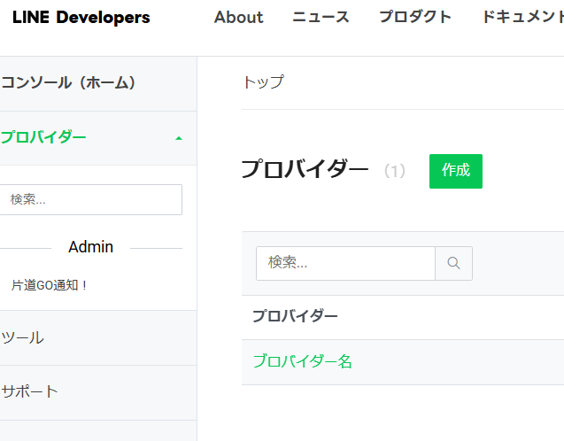The width and height of the screenshot is (564, 441).
Task: Click the (1) provider count
Action: tap(395, 171)
